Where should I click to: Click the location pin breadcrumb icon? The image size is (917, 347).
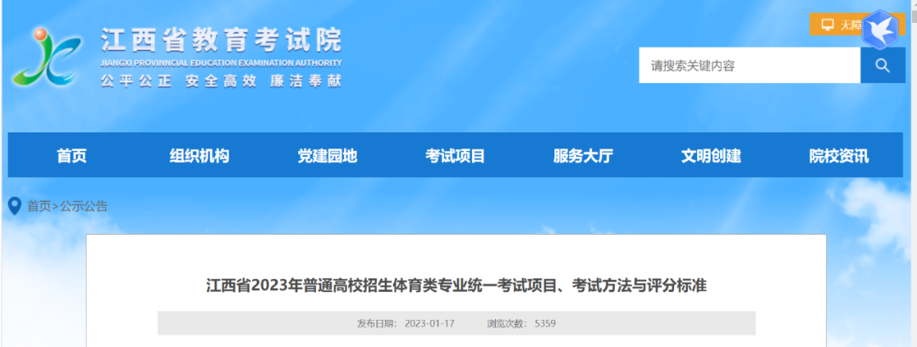point(14,206)
